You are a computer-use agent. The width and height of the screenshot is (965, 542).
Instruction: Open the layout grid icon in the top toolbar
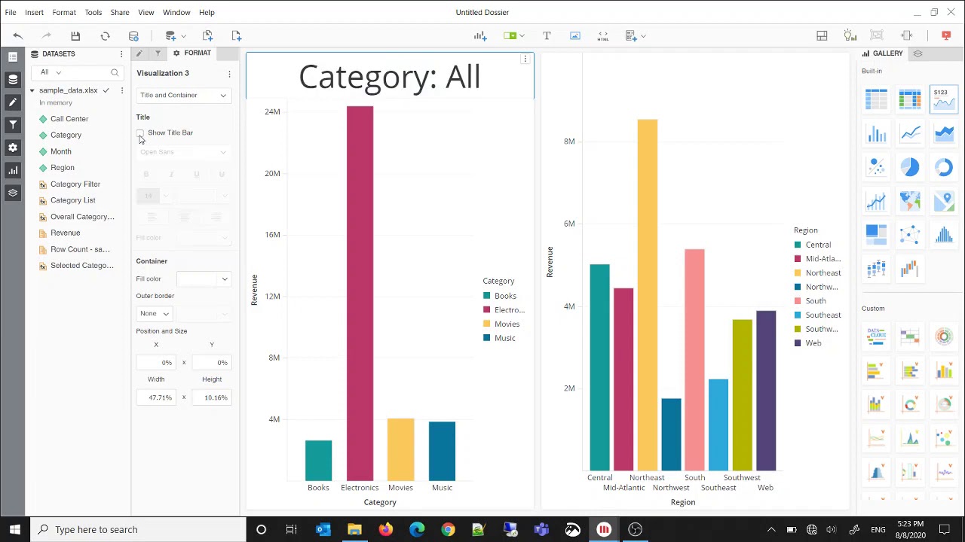coord(822,35)
